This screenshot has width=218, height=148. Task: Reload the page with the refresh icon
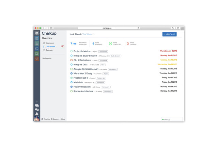coord(138,28)
